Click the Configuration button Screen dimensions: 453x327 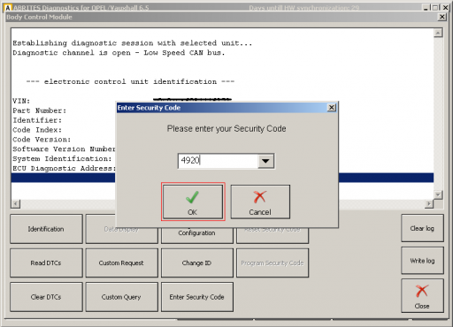(197, 235)
